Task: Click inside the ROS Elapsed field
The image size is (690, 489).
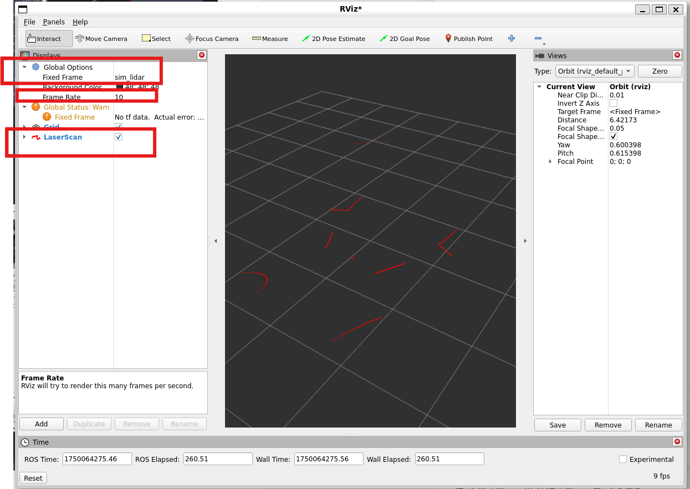Action: coord(217,459)
